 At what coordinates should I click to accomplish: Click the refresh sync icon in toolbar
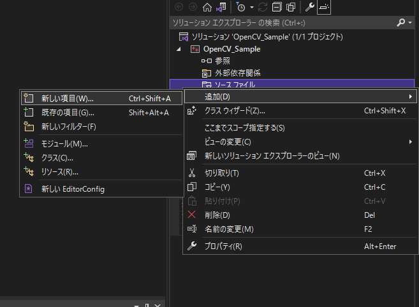point(263,7)
